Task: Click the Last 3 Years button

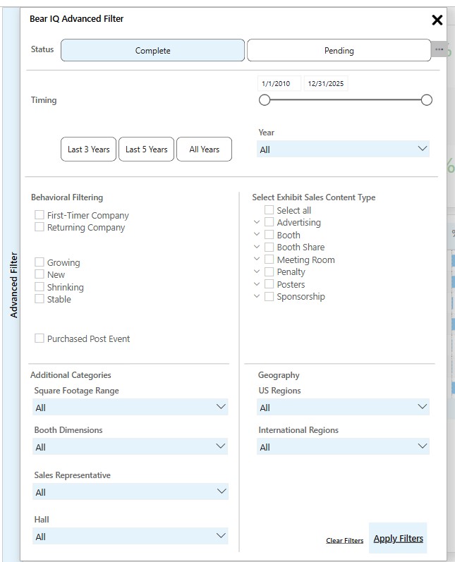Action: click(x=89, y=149)
